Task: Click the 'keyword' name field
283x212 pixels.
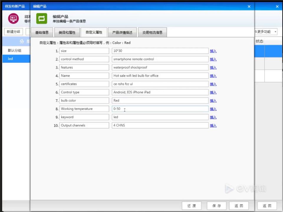Action: (84, 117)
